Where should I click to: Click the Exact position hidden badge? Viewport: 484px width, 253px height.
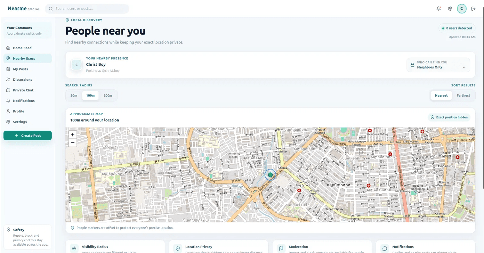[449, 117]
